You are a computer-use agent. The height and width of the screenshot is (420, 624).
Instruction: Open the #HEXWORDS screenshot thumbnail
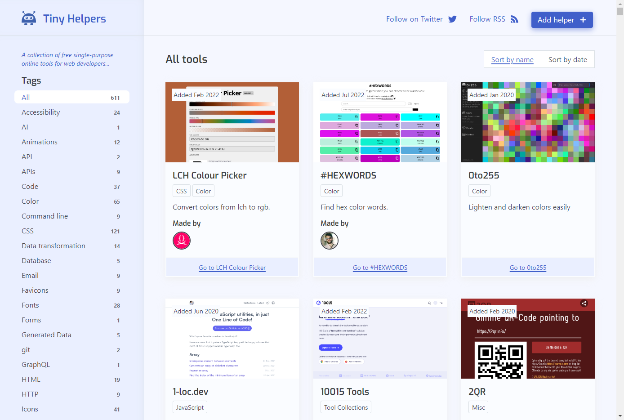pyautogui.click(x=380, y=122)
